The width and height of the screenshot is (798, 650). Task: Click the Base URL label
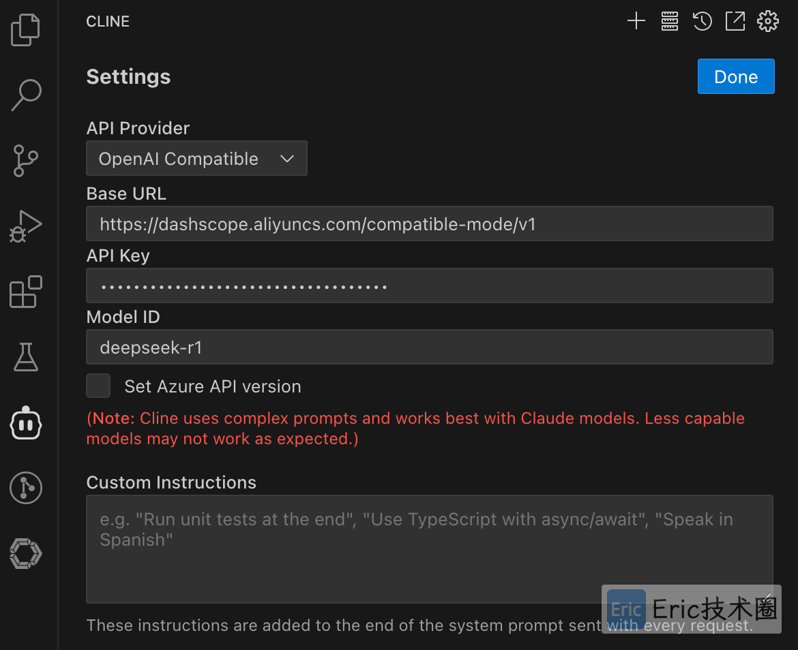[126, 194]
